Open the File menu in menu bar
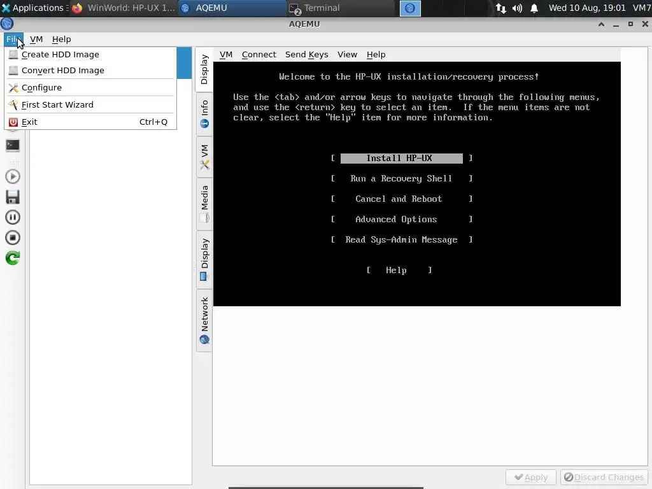Image resolution: width=652 pixels, height=489 pixels. coord(14,39)
